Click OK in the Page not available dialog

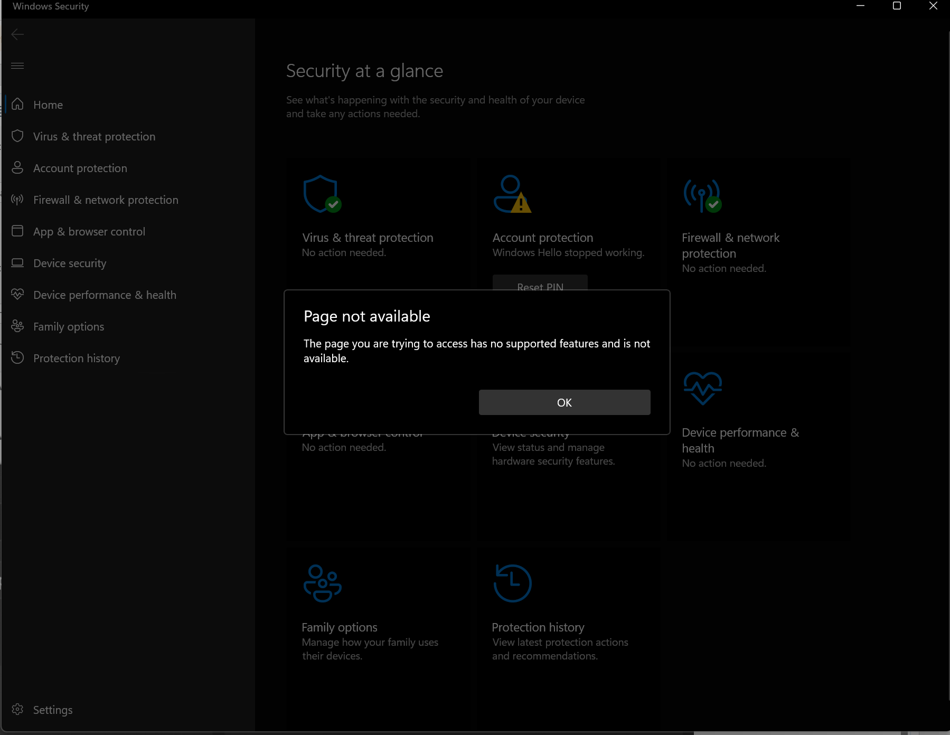click(565, 402)
